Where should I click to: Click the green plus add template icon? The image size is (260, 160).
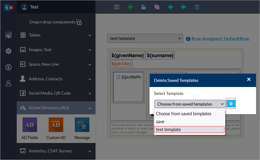(x=130, y=7)
